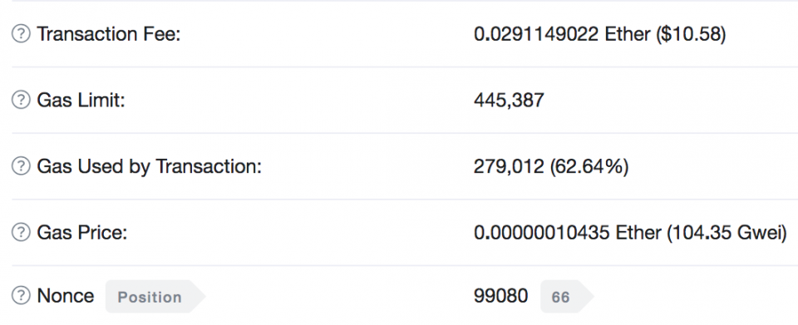Select the Gas Limit label text
Viewport: 798px width, 325px height.
[x=81, y=100]
